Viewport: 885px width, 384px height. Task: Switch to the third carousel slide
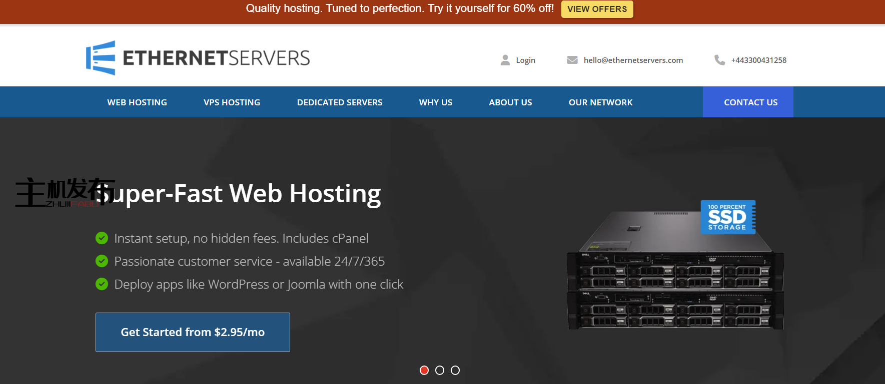[455, 370]
